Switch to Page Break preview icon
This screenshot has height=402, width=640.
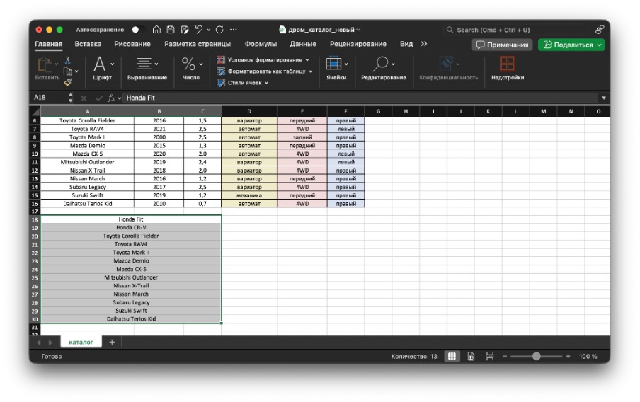coord(490,356)
